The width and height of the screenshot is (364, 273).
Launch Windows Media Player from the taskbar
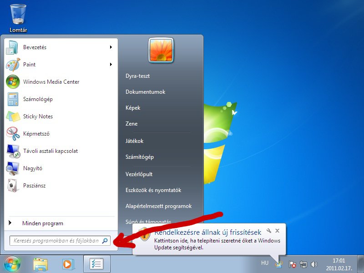pyautogui.click(x=68, y=264)
